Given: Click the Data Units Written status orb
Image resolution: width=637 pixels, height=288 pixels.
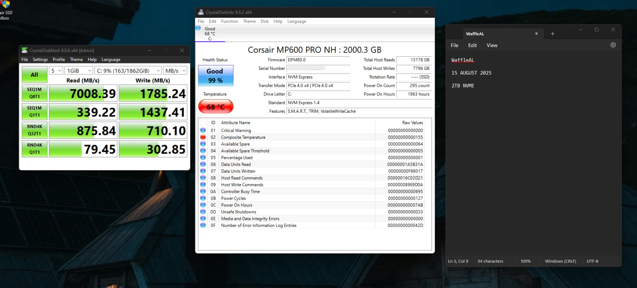Looking at the screenshot, I should tap(203, 171).
